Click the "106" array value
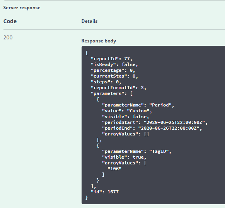225x208 pixels. [x=114, y=169]
